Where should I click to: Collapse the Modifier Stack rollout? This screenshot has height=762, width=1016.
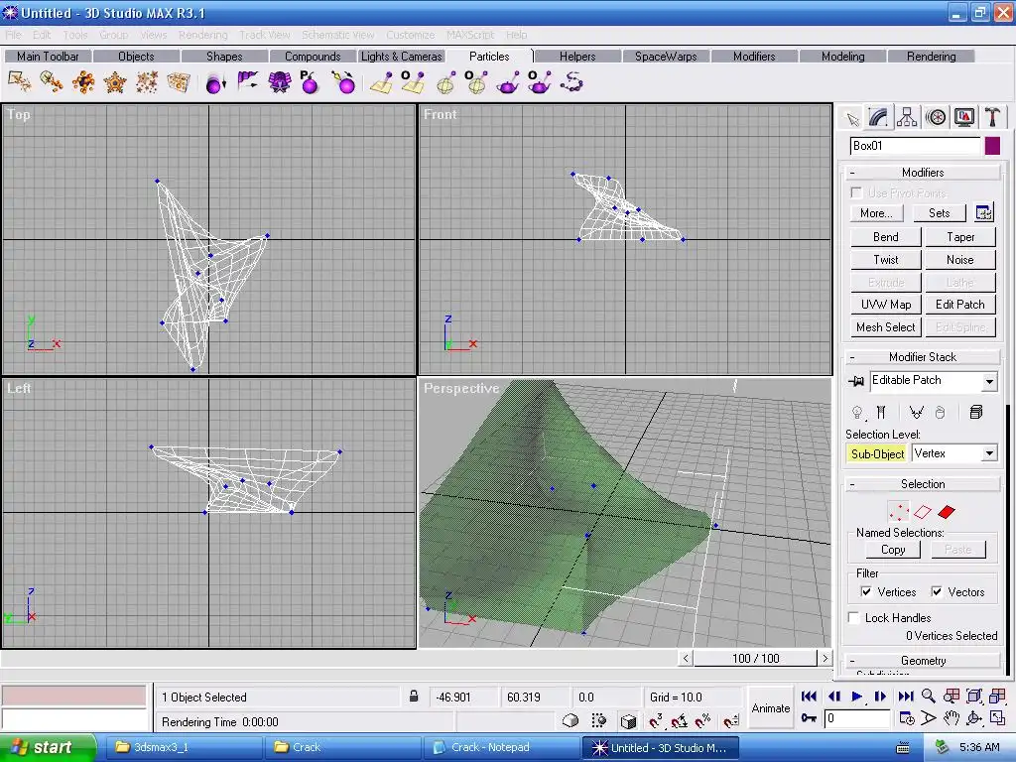pyautogui.click(x=922, y=357)
